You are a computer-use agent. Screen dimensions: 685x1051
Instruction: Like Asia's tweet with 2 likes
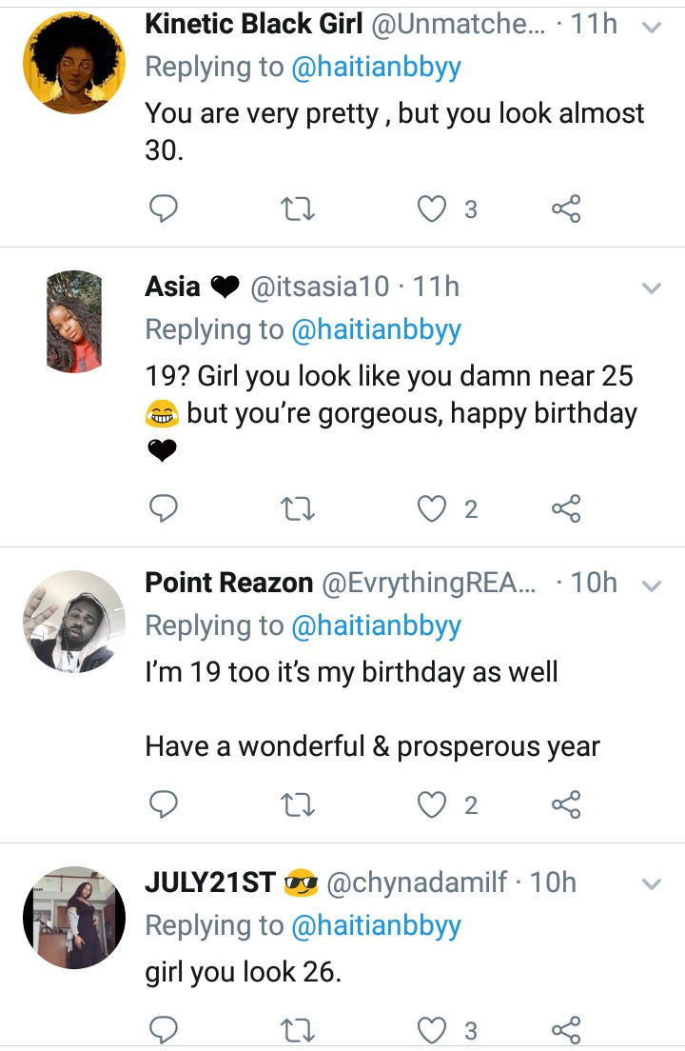point(433,509)
